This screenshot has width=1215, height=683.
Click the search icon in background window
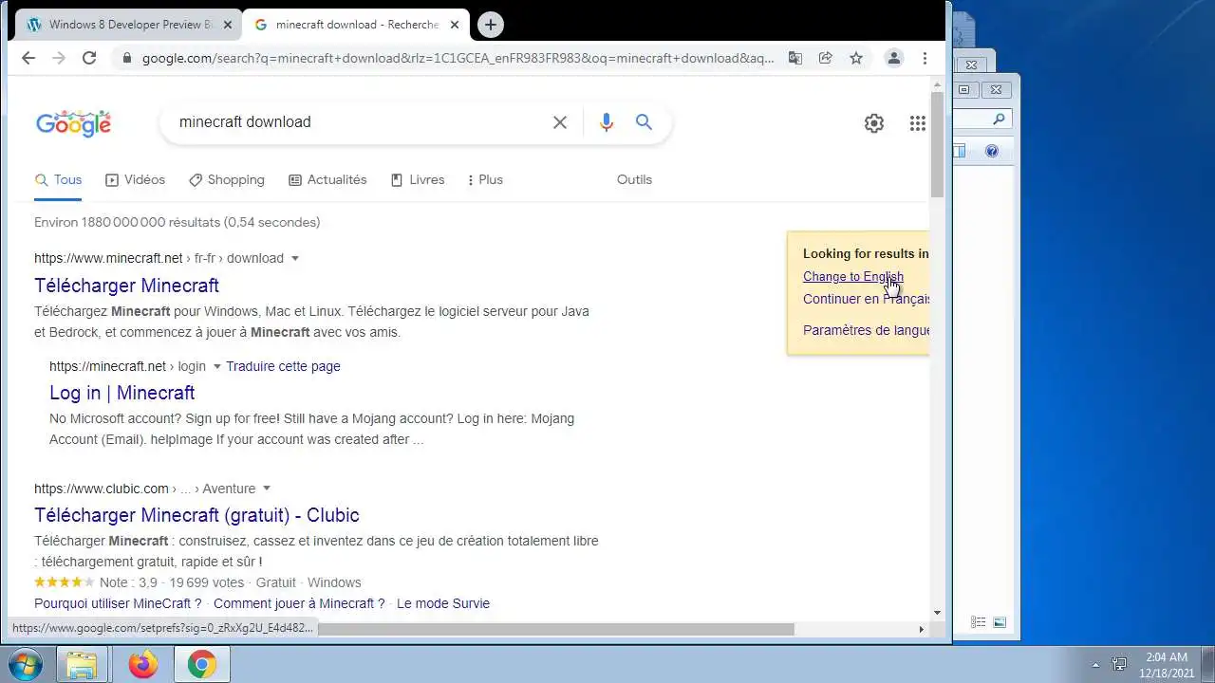click(x=999, y=120)
